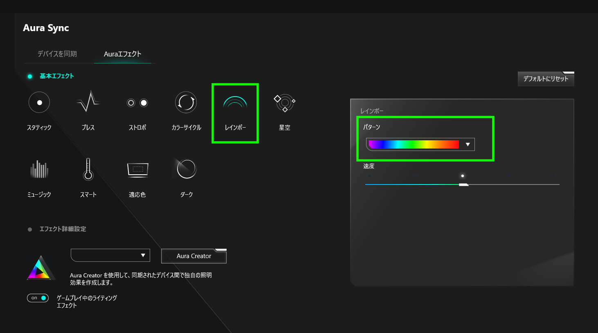Click the 速度 speed slider handle
Viewport: 598px width, 333px height.
point(464,185)
